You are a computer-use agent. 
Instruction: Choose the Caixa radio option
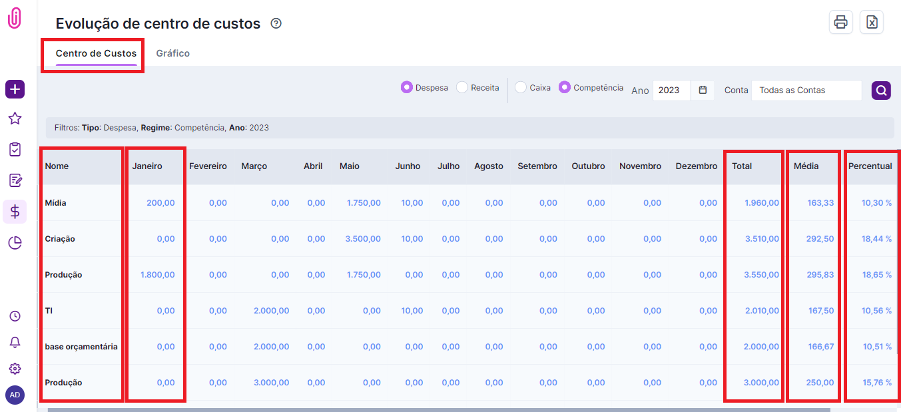point(521,88)
